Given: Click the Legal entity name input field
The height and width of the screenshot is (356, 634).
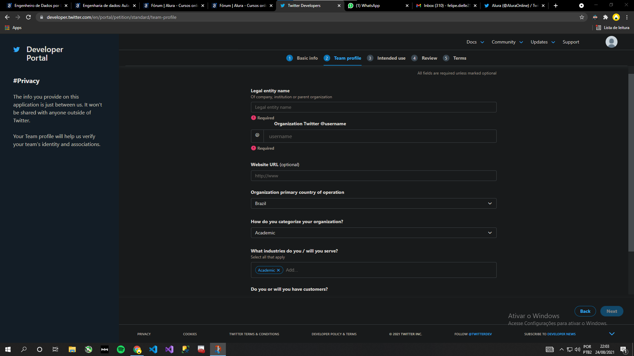Looking at the screenshot, I should 373,107.
